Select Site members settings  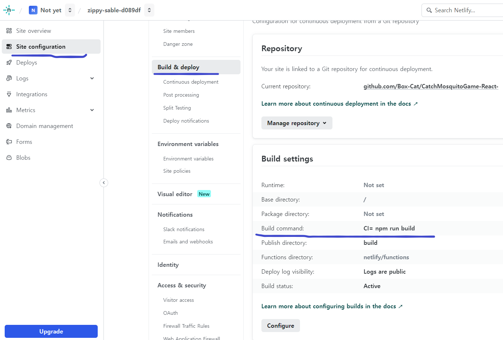179,31
